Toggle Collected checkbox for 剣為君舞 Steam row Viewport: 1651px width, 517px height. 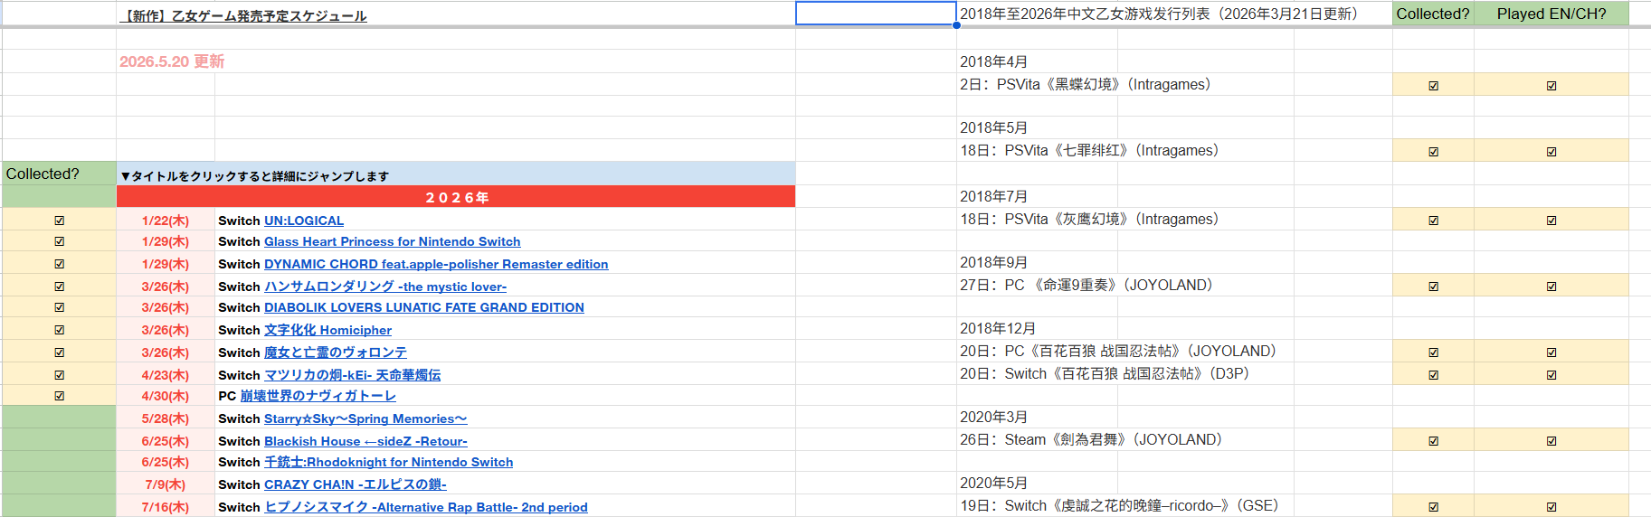coord(1434,441)
